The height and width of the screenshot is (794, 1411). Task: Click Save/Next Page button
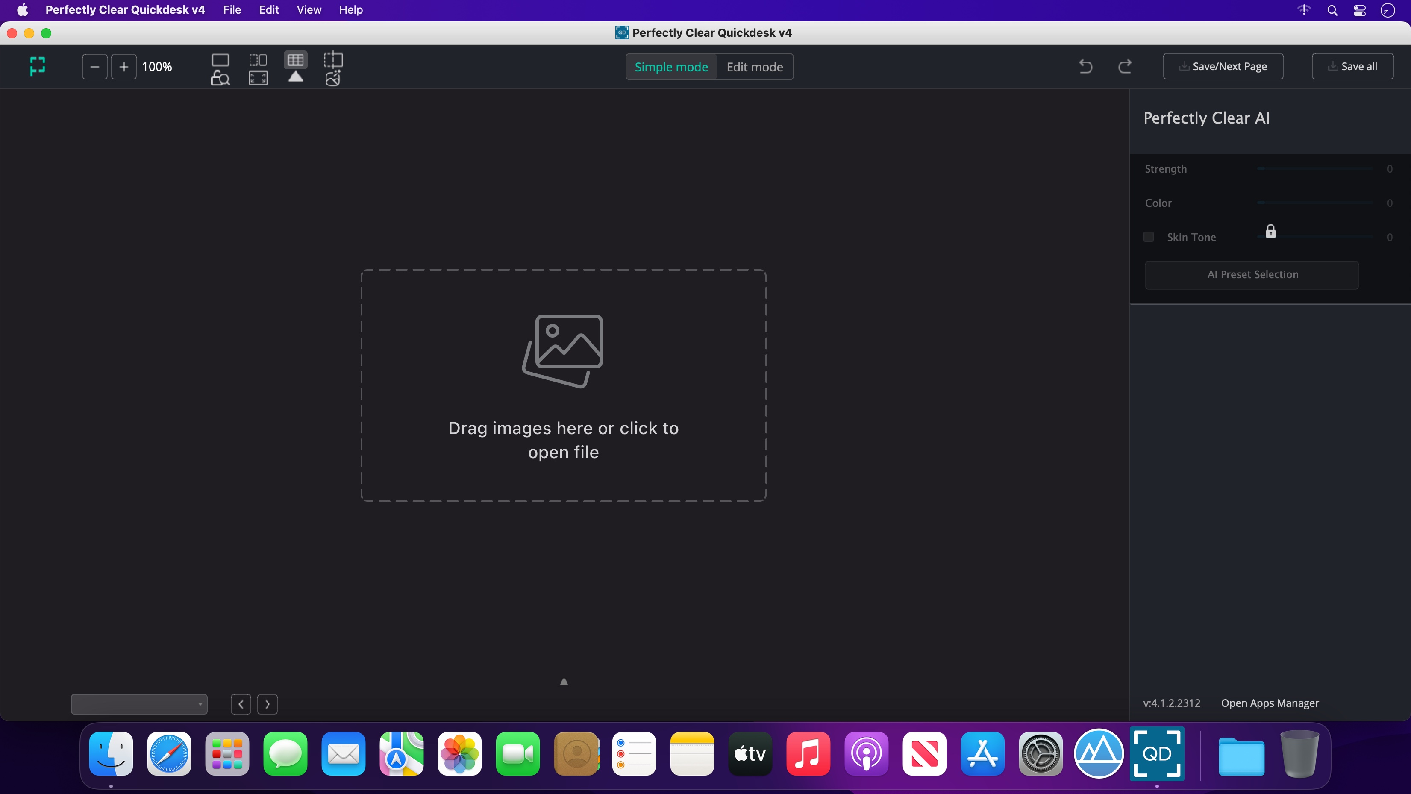coord(1223,66)
